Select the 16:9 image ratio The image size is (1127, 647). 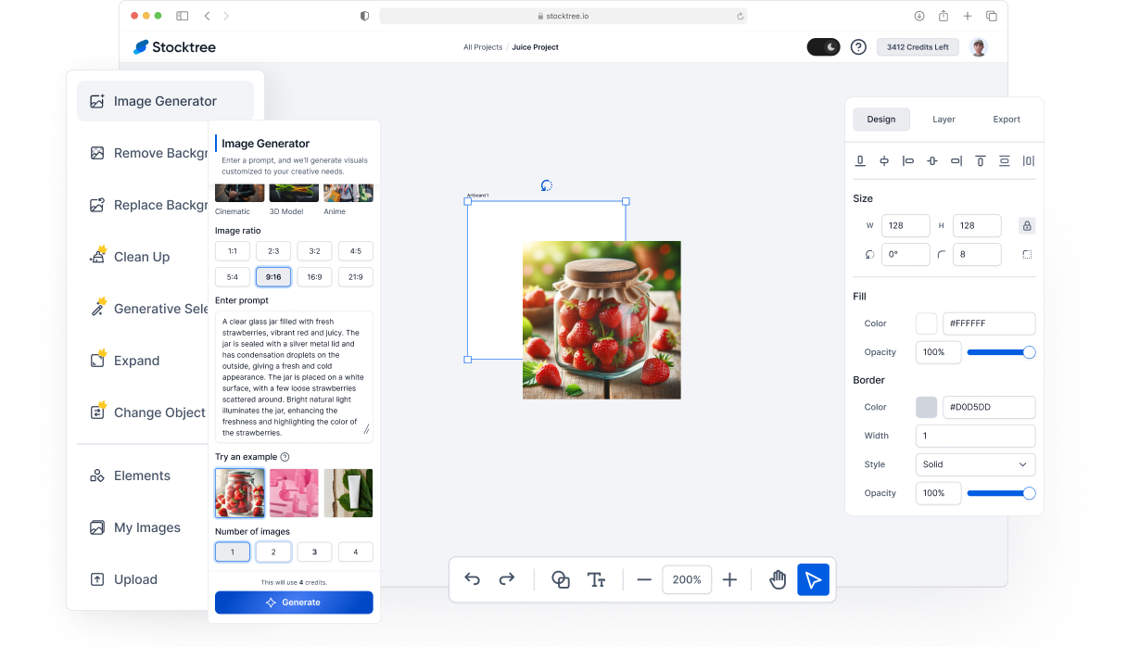pos(314,276)
